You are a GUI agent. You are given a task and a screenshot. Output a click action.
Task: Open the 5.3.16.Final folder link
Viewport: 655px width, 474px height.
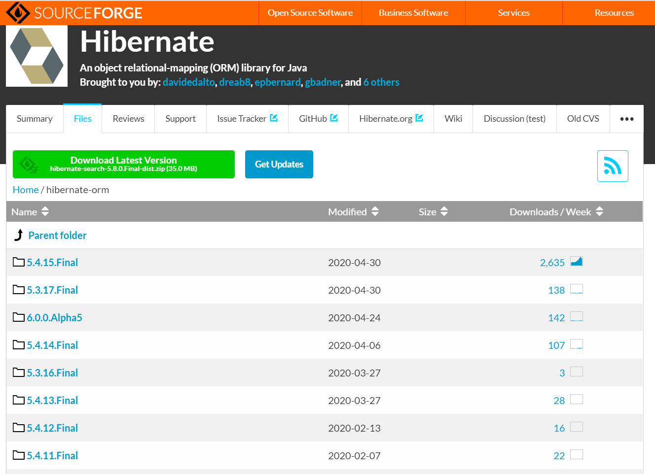click(x=52, y=373)
